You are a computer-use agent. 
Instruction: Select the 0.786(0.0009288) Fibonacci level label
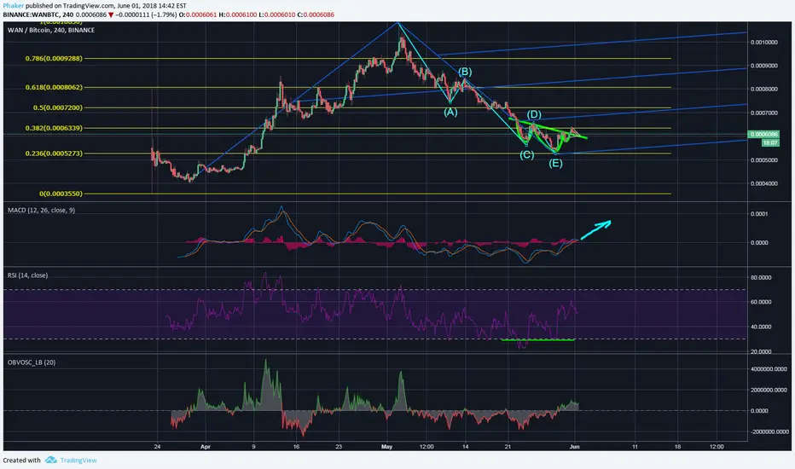point(54,59)
